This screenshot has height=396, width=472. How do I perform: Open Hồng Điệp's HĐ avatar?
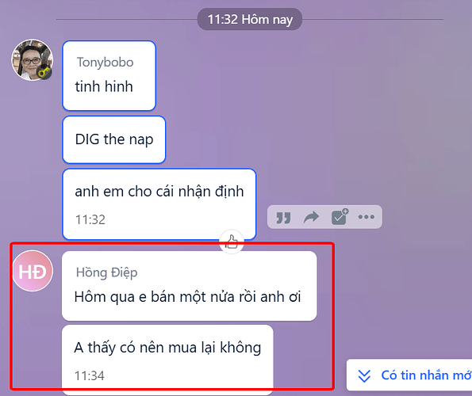(33, 271)
